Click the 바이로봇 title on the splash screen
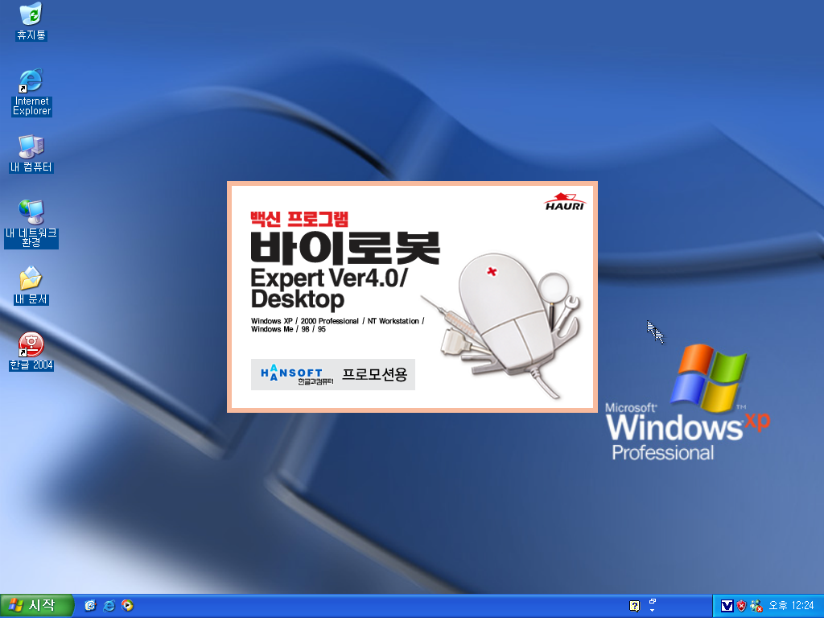The height and width of the screenshot is (618, 824). click(x=345, y=248)
